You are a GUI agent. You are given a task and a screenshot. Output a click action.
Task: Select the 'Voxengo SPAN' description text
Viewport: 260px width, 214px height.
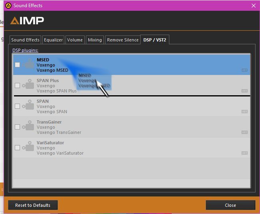[x=52, y=112]
